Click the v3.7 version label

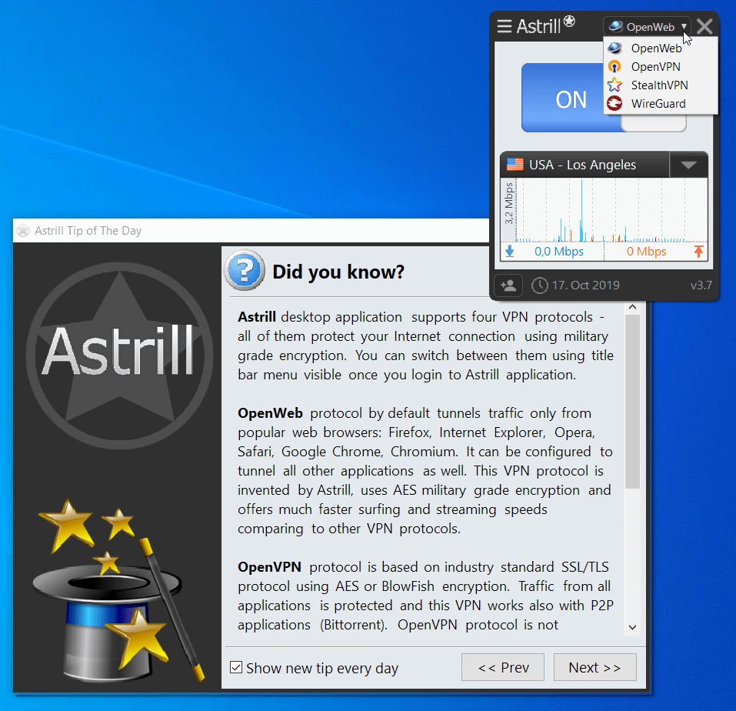(x=701, y=285)
